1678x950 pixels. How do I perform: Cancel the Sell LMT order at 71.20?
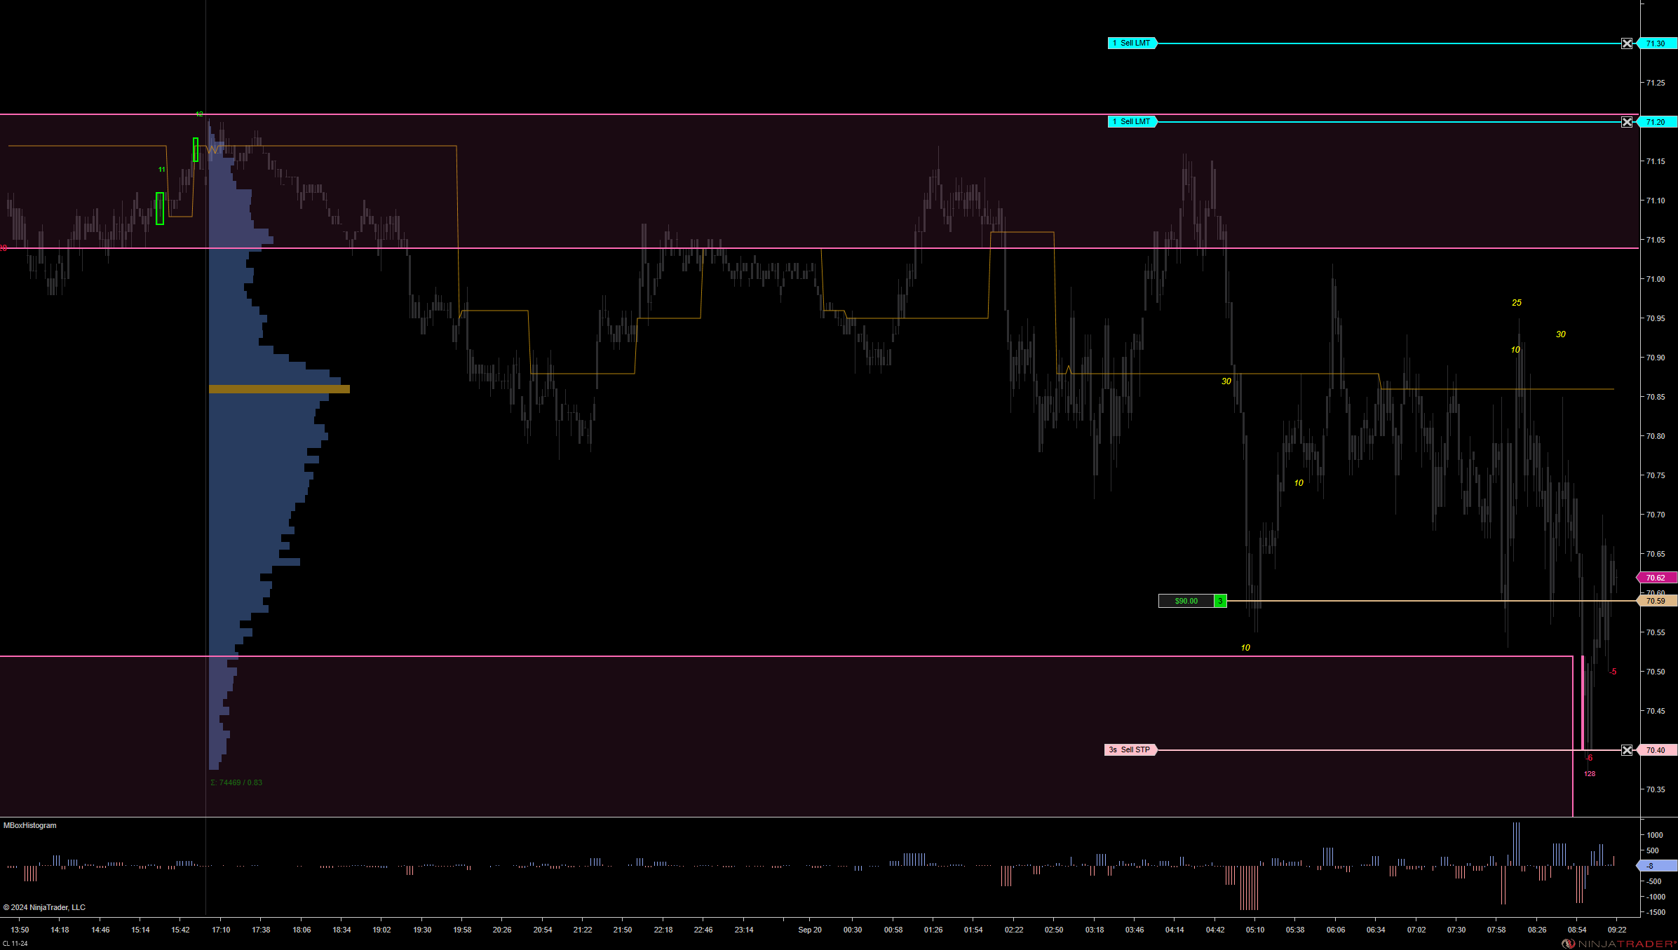pyautogui.click(x=1627, y=122)
